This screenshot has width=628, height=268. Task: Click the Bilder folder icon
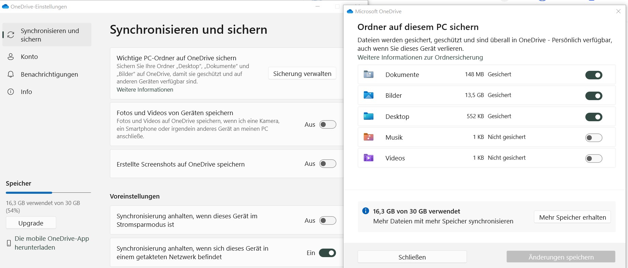[x=368, y=95]
